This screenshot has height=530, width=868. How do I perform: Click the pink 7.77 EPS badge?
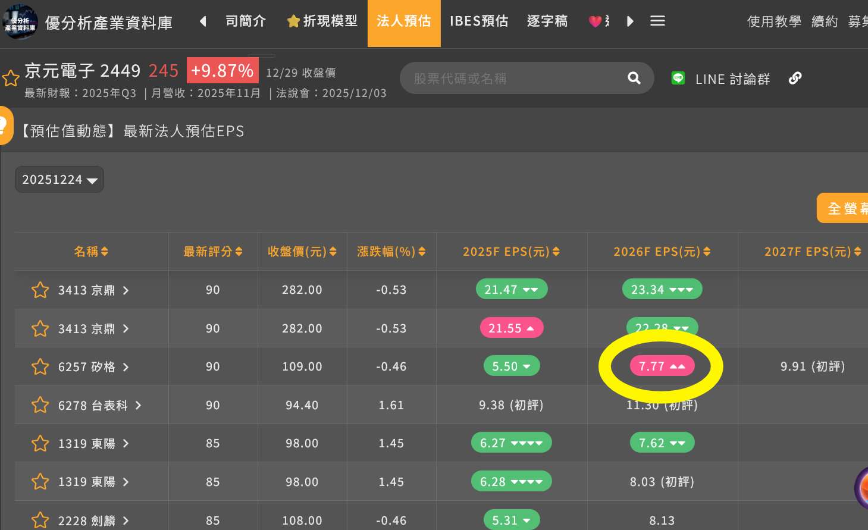pyautogui.click(x=662, y=366)
